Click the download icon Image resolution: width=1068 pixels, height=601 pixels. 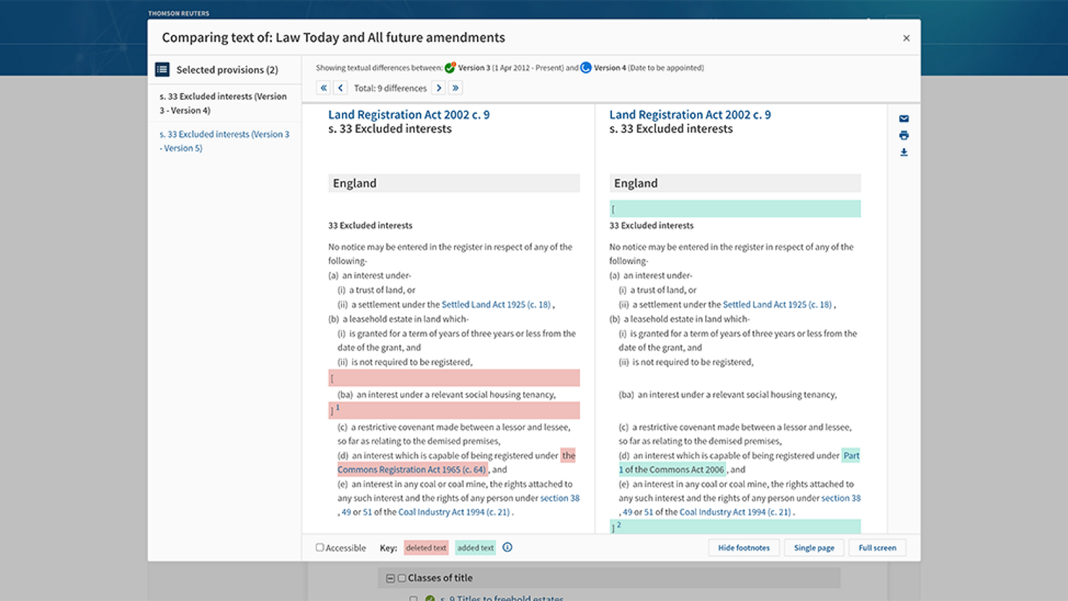coord(903,152)
